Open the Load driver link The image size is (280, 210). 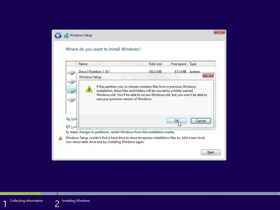[74, 127]
